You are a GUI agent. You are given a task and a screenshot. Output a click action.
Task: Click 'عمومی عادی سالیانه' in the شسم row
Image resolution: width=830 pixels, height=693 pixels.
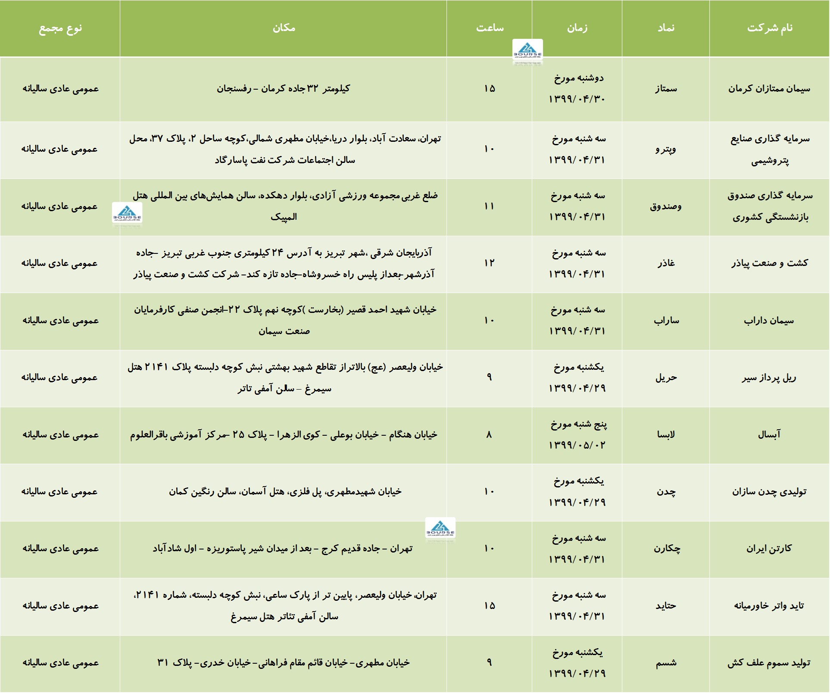60,663
